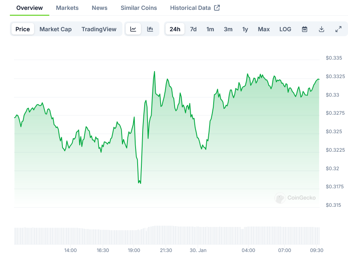Open the calendar date range picker
The width and height of the screenshot is (348, 259).
coord(304,29)
